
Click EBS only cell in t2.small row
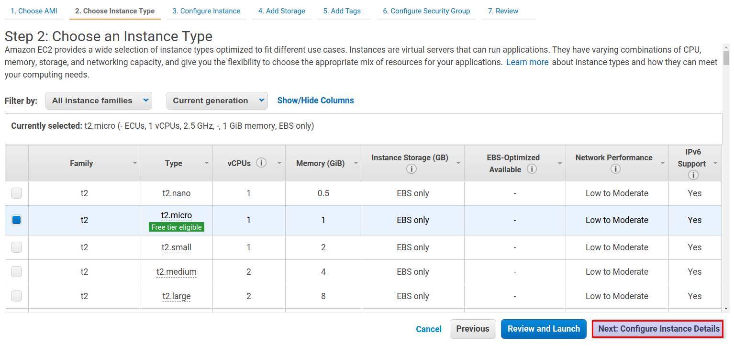tap(413, 247)
